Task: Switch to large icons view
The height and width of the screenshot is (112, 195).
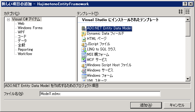Action: click(180, 11)
